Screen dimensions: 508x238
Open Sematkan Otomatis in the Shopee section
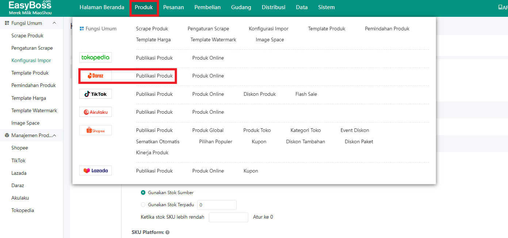tap(158, 141)
